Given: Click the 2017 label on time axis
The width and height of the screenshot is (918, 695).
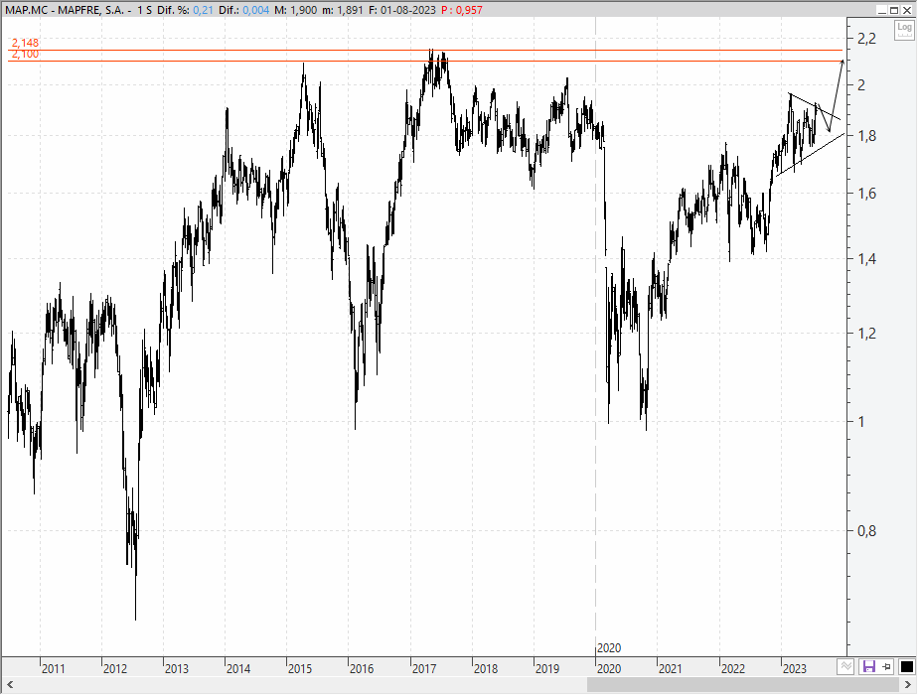Looking at the screenshot, I should pyautogui.click(x=424, y=668).
